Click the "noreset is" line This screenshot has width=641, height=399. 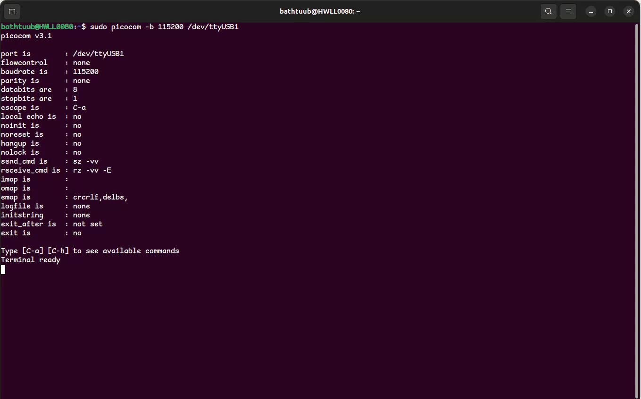[x=42, y=134]
